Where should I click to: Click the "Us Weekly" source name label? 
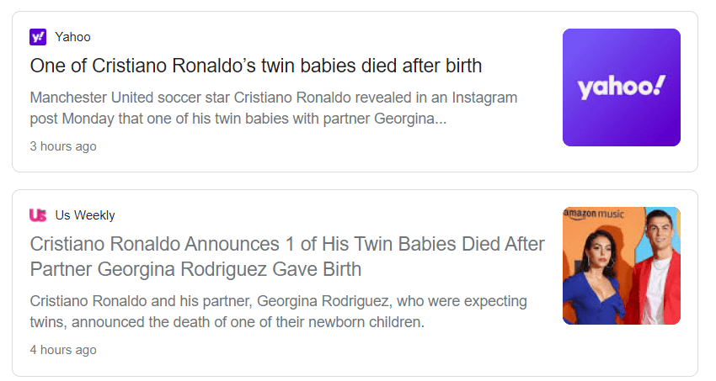85,215
